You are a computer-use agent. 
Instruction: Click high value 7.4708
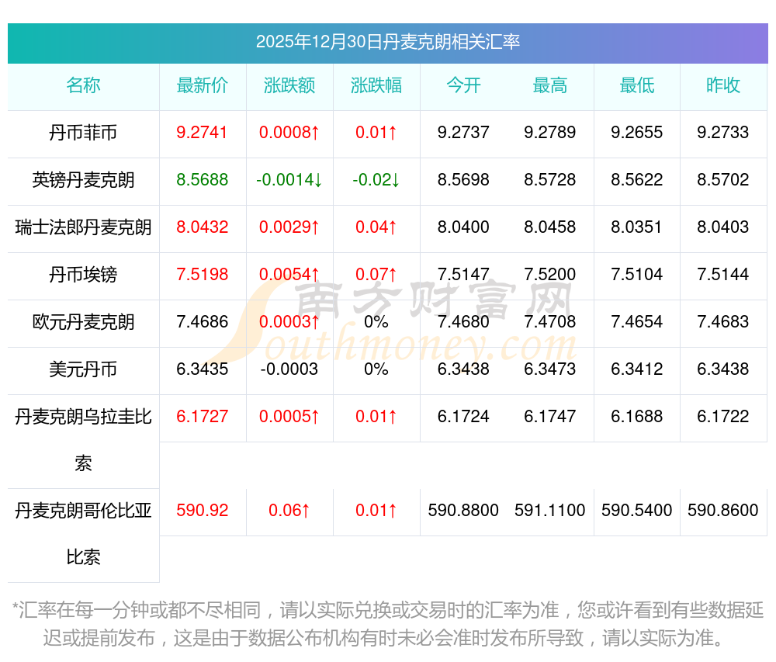(x=550, y=321)
